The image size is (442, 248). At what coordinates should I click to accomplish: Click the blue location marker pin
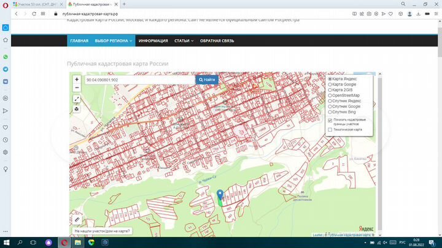(220, 195)
